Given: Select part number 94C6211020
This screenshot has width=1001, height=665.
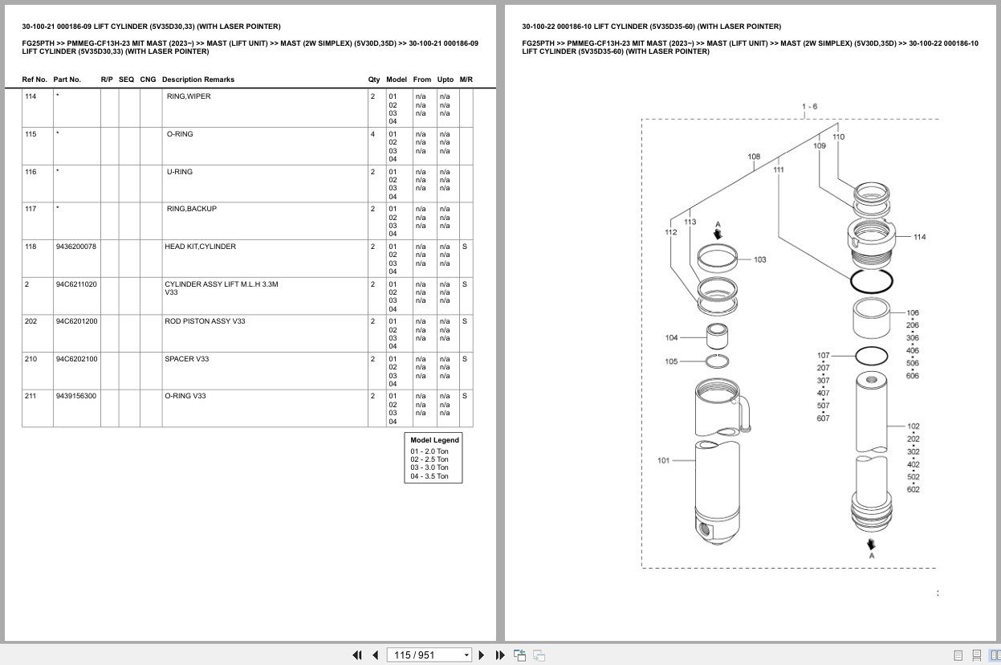Looking at the screenshot, I should pos(76,284).
